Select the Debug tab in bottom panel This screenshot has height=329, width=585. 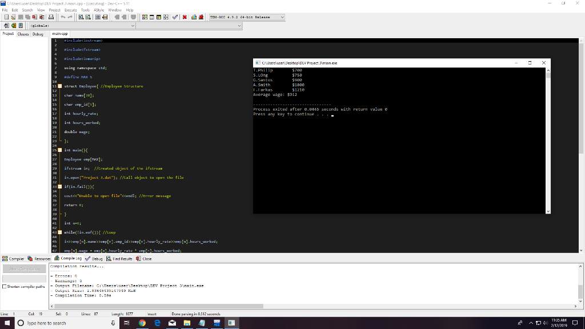tap(95, 258)
